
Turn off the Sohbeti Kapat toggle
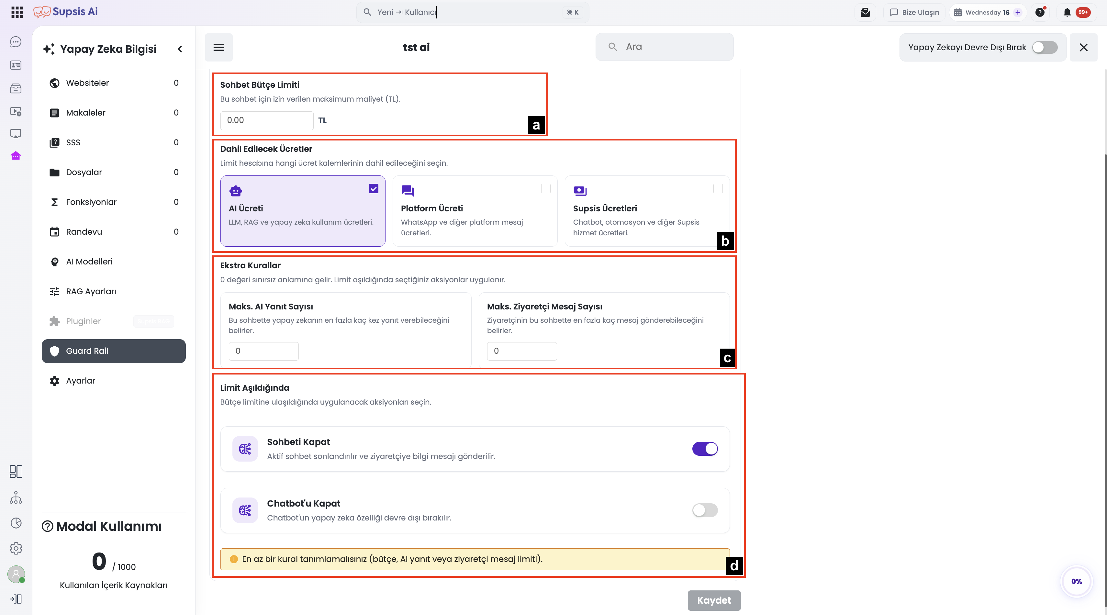tap(705, 449)
